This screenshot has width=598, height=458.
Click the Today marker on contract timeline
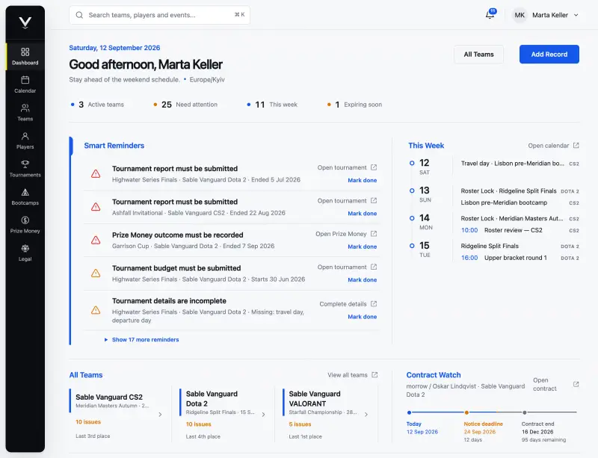click(x=409, y=412)
